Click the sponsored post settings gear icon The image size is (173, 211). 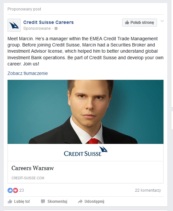coord(56,28)
